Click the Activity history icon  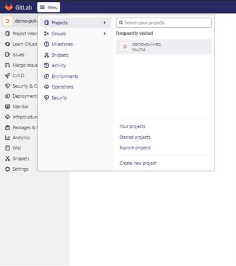[47, 65]
